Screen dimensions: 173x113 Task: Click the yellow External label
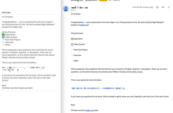[103, 0]
